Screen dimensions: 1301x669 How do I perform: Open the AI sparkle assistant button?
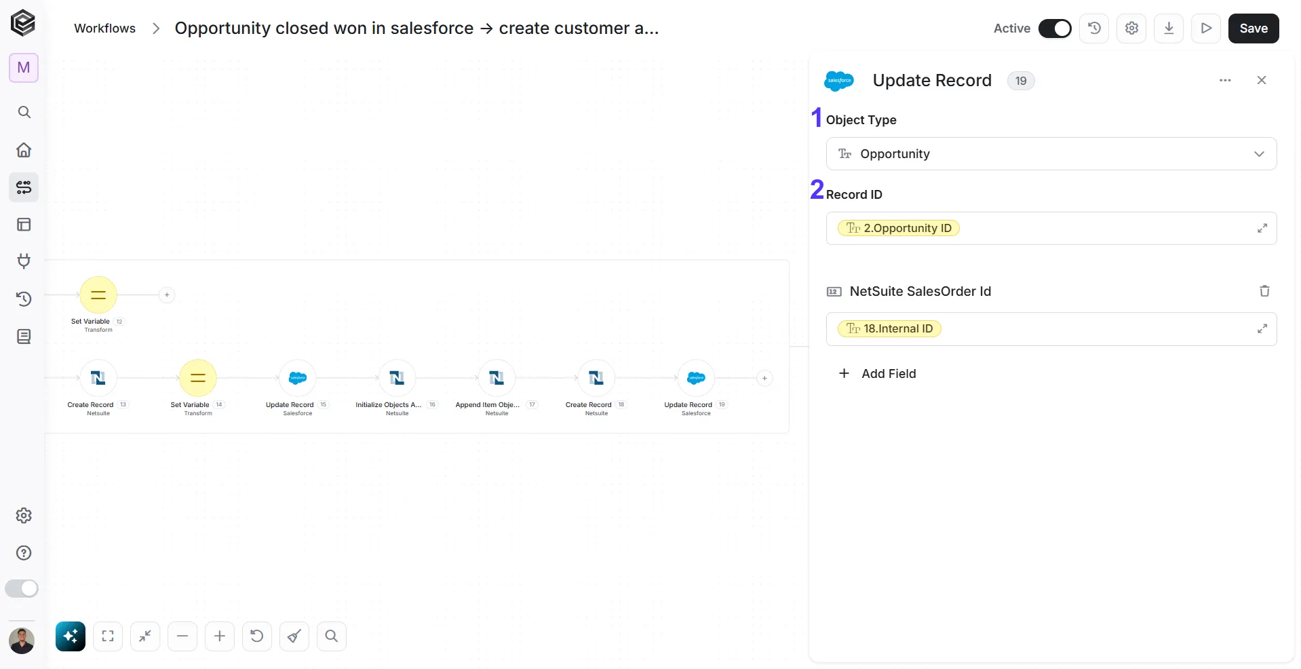pyautogui.click(x=71, y=636)
